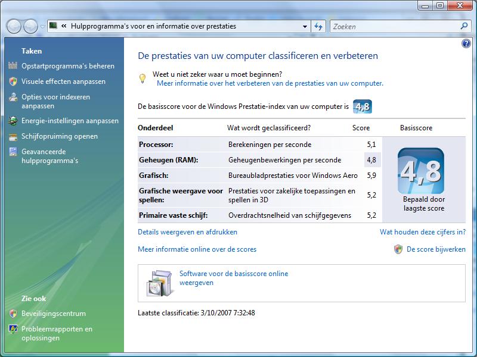Click the double chevron in the address bar
This screenshot has width=477, height=357.
click(x=64, y=26)
